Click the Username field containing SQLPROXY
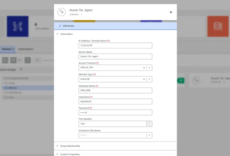Screen dimensions: 230x156 click(115, 101)
